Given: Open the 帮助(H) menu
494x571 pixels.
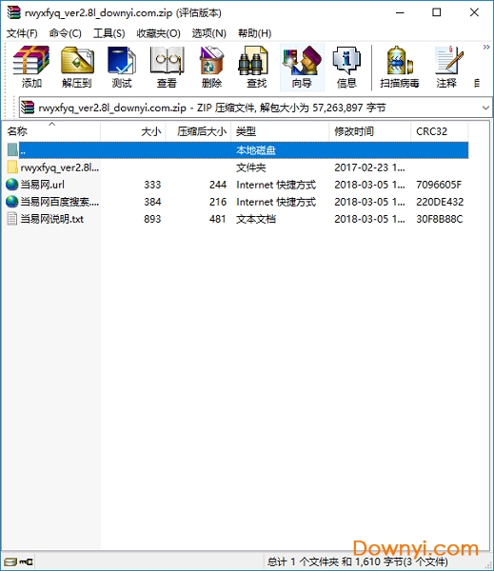Looking at the screenshot, I should click(x=255, y=33).
